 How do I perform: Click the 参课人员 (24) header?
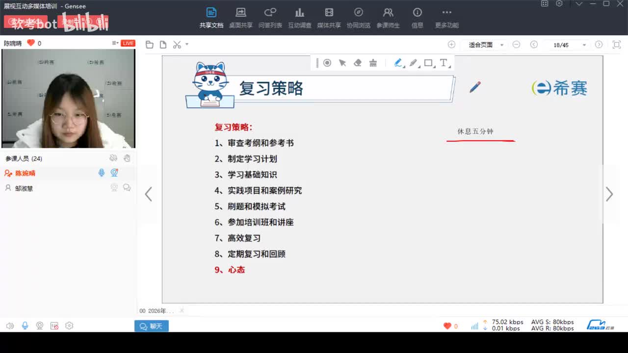point(24,158)
